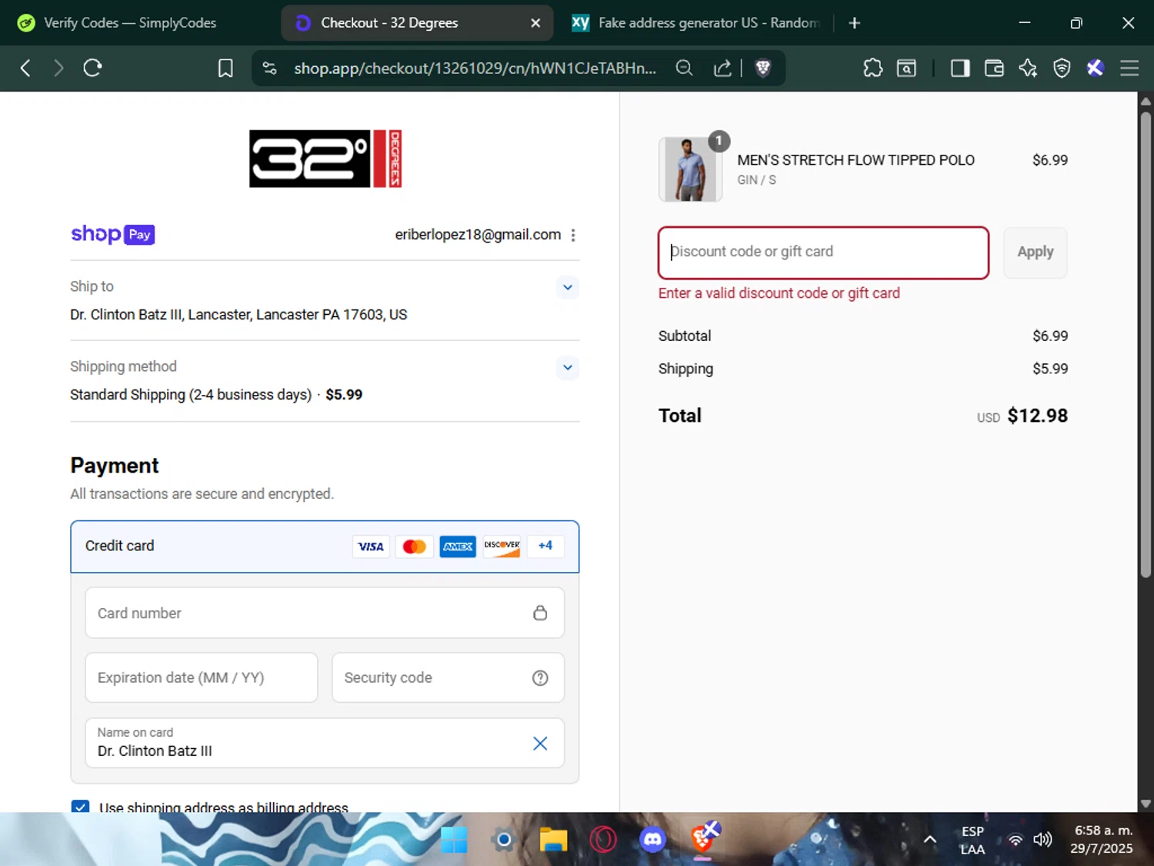Click the page search toolbar icon

pyautogui.click(x=907, y=68)
